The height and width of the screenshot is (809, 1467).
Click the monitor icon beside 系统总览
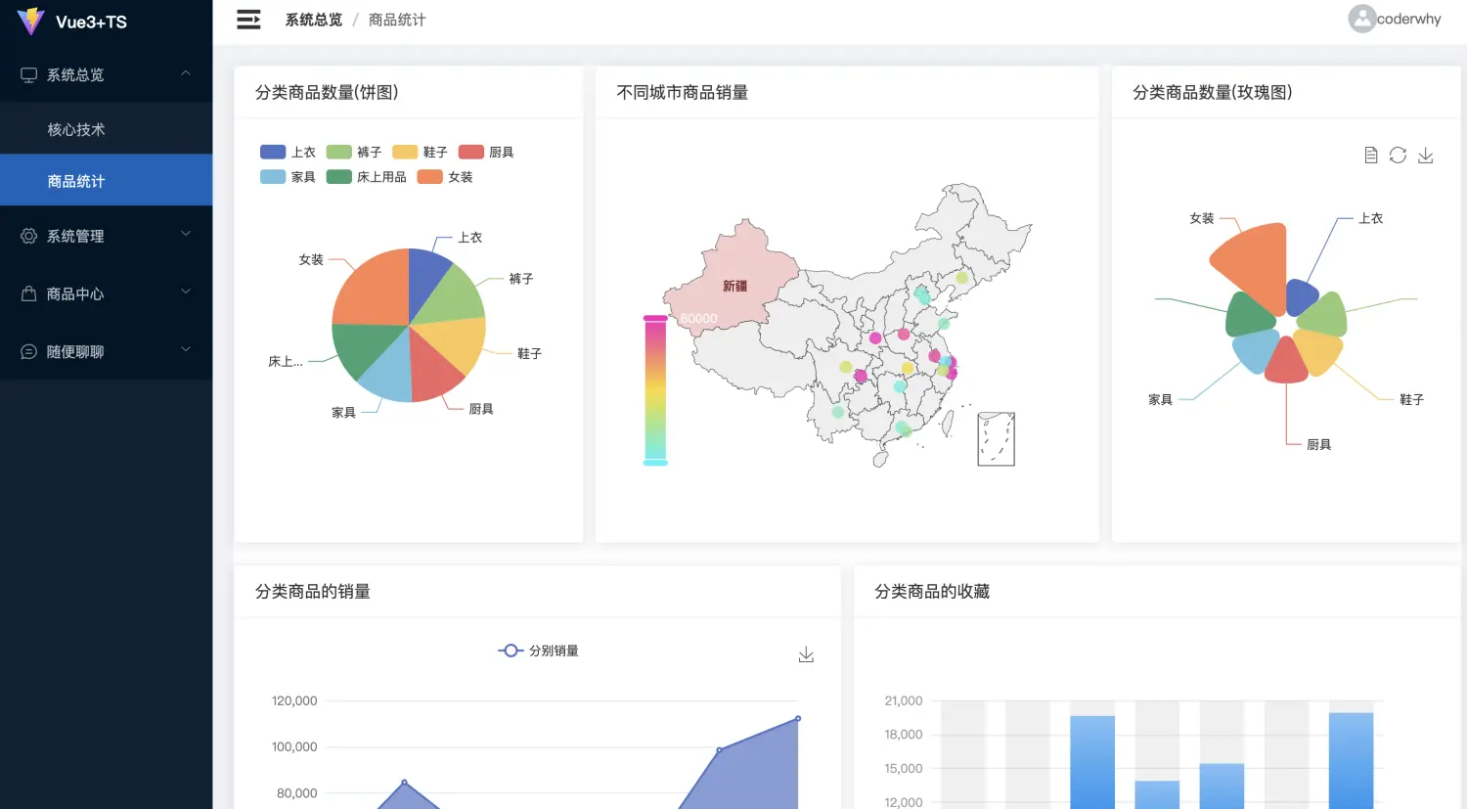pos(29,75)
